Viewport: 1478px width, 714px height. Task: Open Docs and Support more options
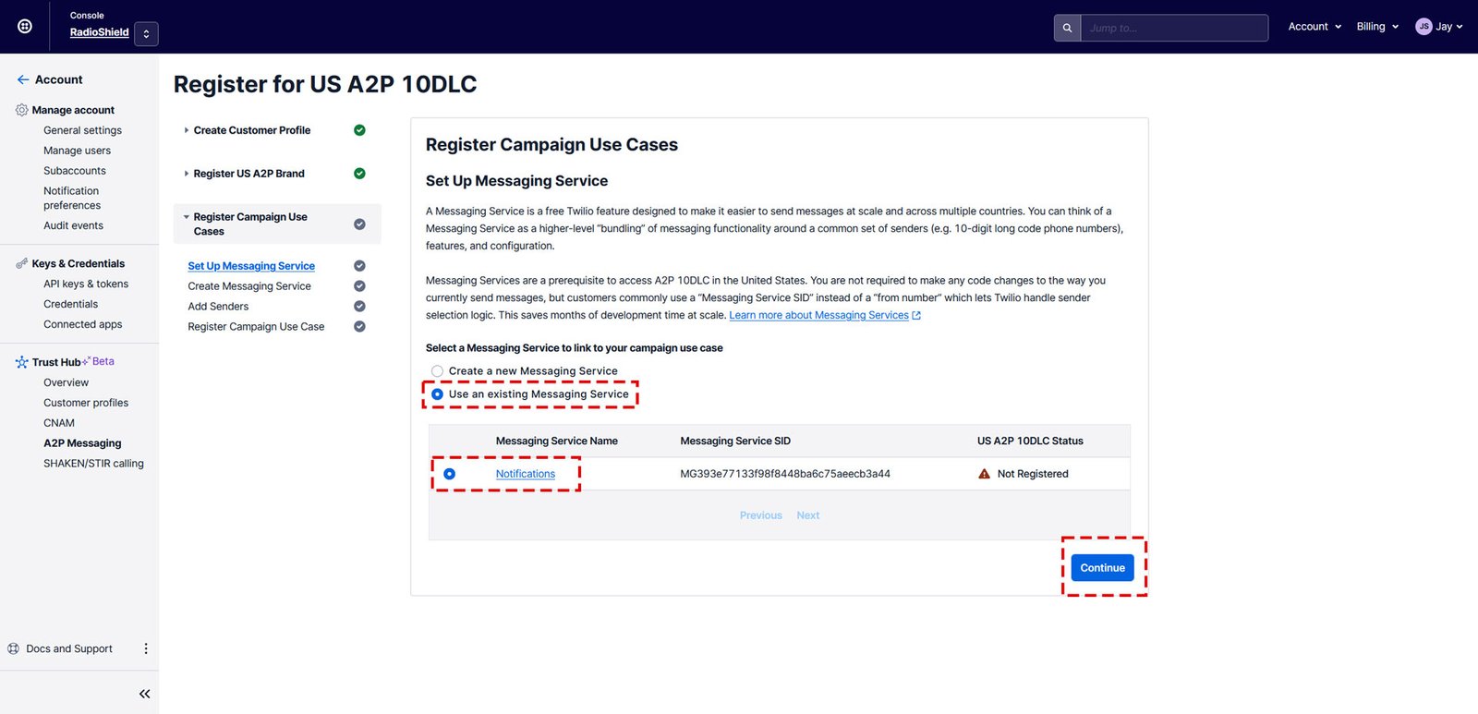(145, 649)
